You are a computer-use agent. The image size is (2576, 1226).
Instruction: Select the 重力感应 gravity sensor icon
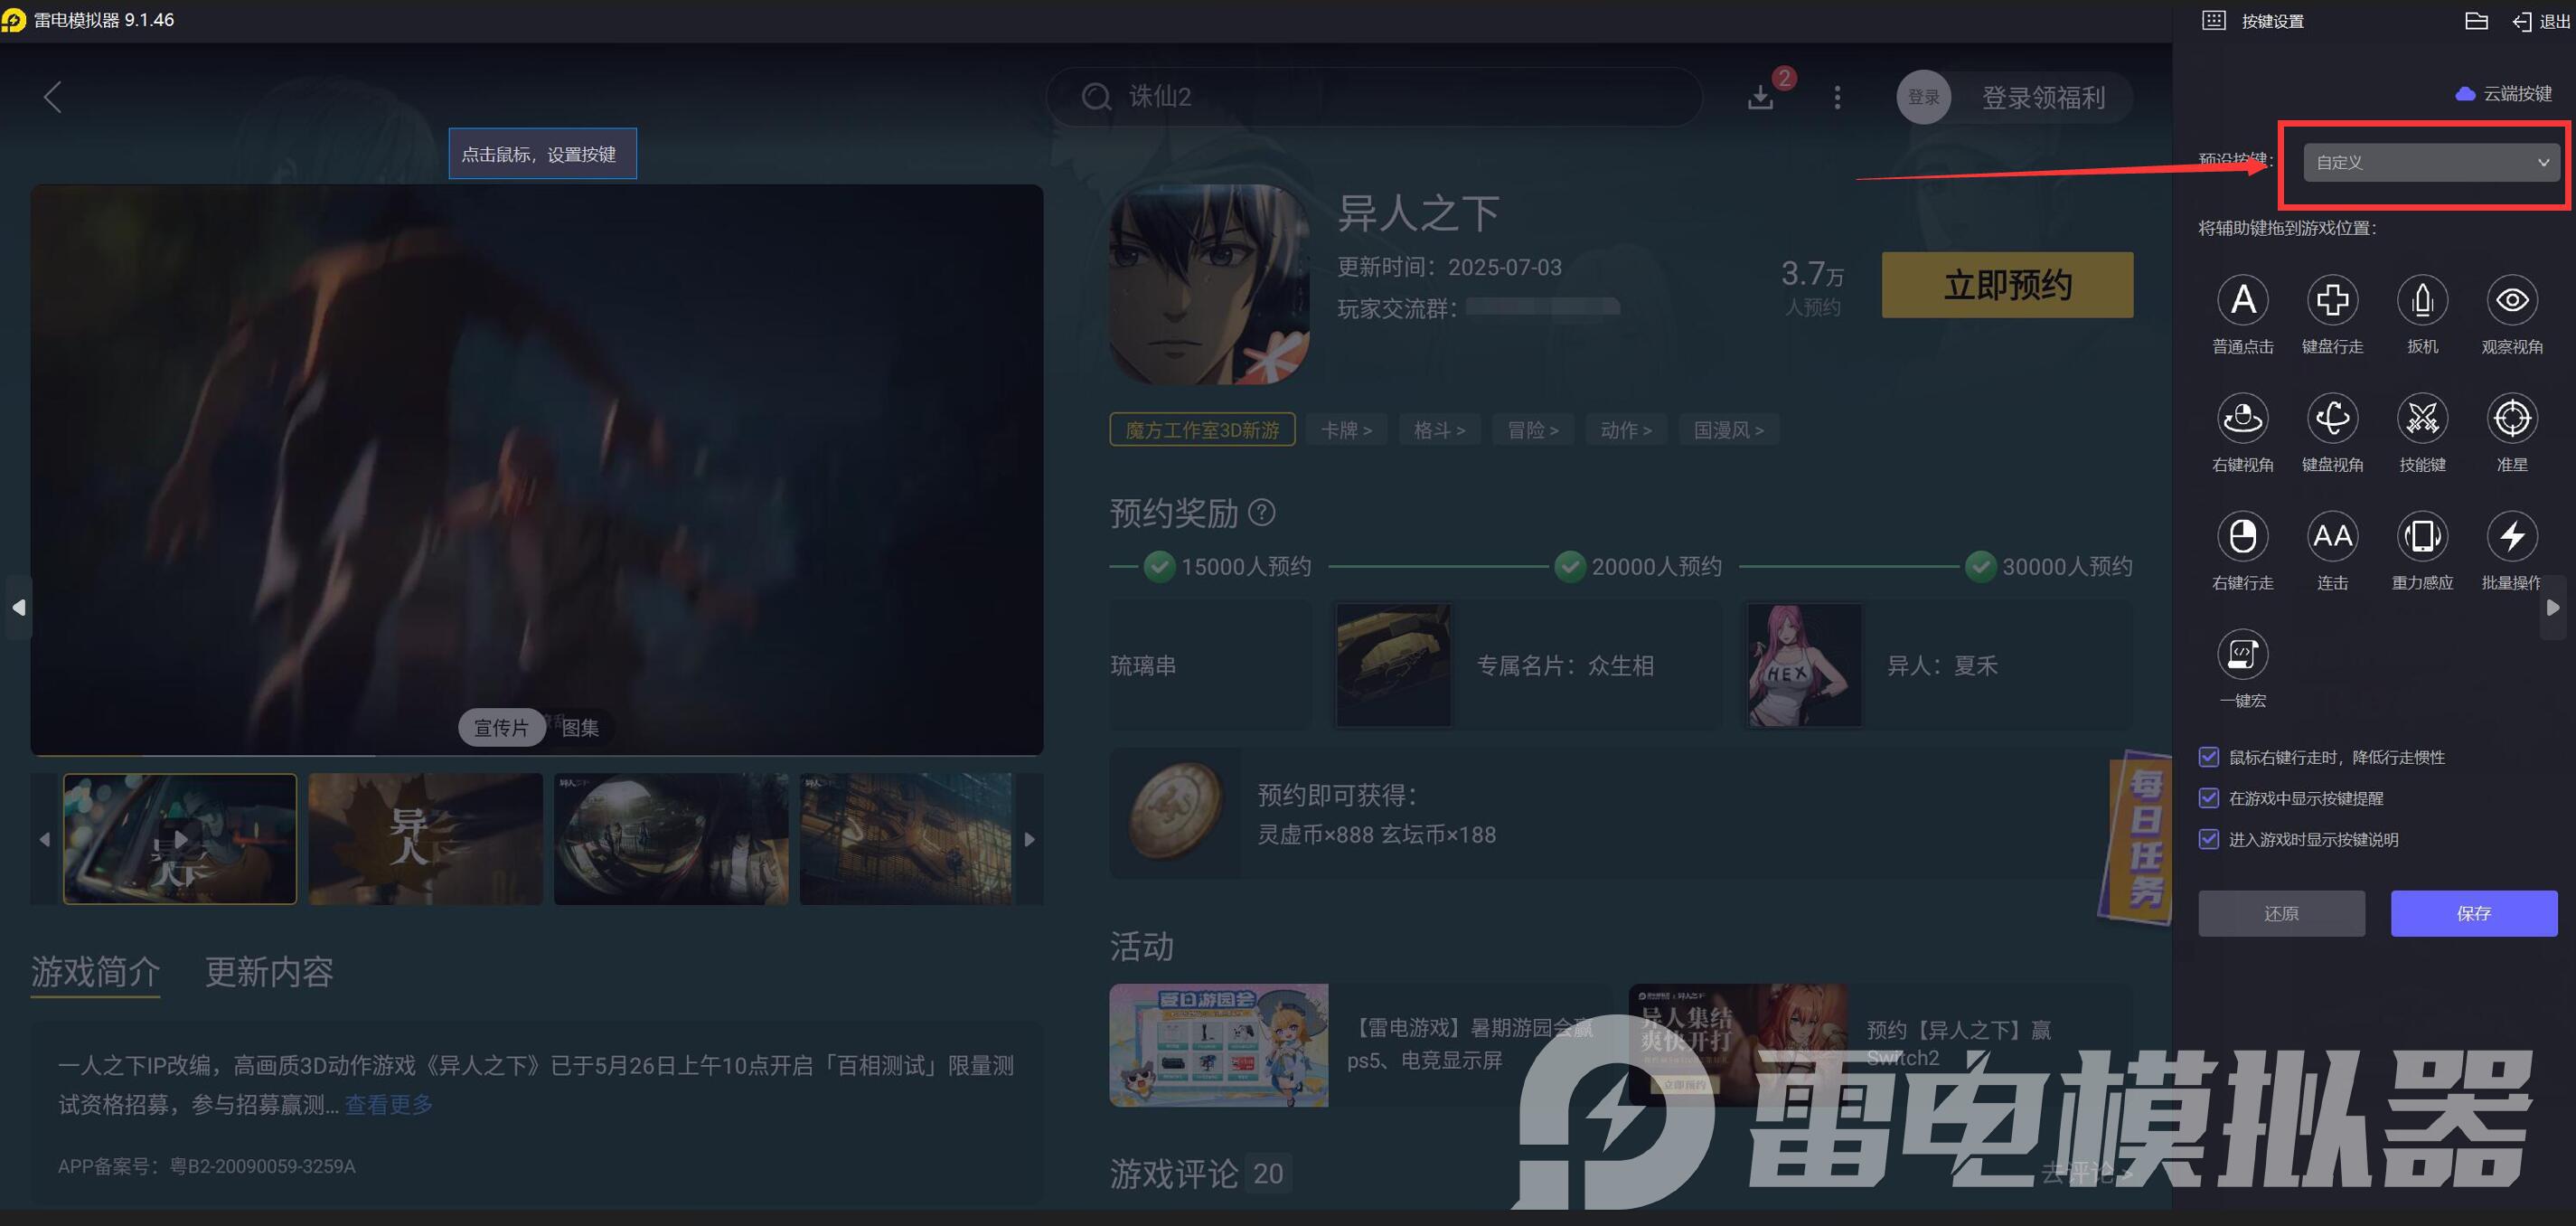coord(2422,536)
